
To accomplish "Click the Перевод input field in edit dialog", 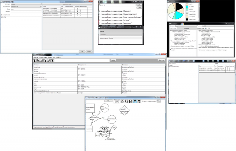I will 26,11.
